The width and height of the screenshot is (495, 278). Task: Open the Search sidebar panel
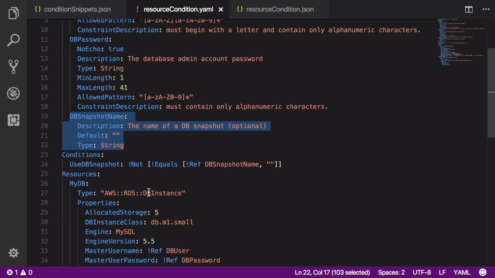13,40
